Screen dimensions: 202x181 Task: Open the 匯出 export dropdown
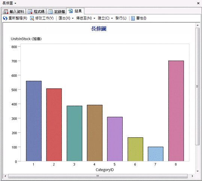coord(73,18)
